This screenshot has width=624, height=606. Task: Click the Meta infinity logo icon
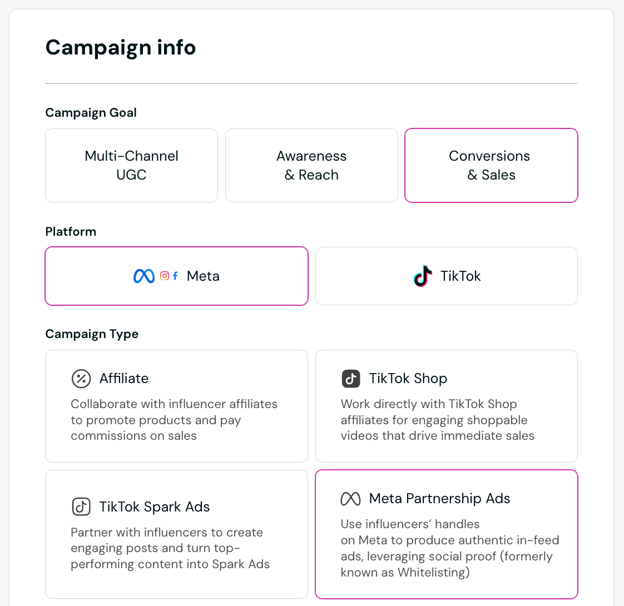point(144,276)
